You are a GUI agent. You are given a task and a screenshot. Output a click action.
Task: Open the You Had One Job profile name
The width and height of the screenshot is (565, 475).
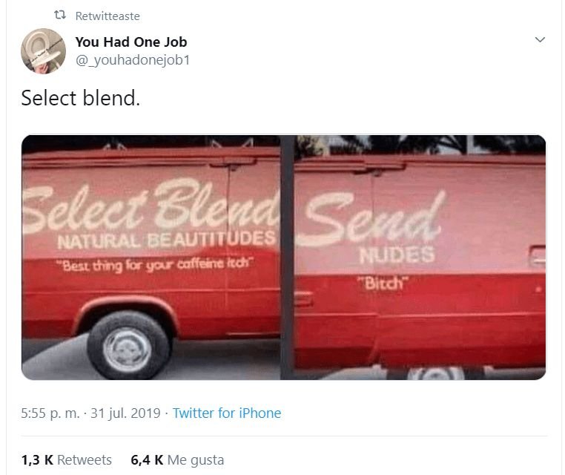[x=131, y=42]
